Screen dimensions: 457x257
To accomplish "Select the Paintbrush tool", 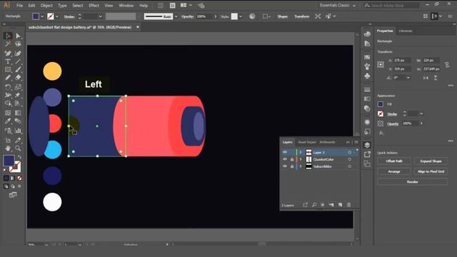I will pos(18,70).
